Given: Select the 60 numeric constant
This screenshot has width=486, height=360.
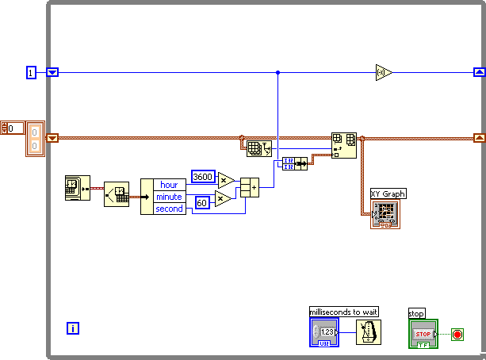Looking at the screenshot, I should 202,203.
